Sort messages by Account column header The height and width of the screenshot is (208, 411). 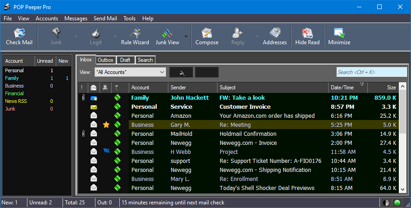[149, 88]
